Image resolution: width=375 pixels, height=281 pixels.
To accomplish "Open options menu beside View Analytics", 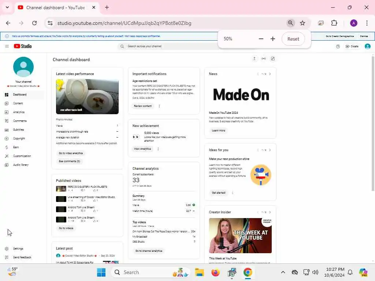I will click(x=158, y=149).
